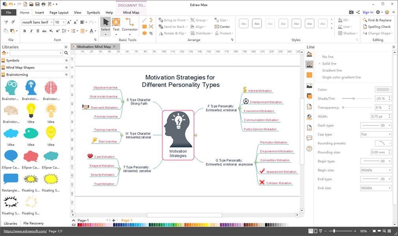Toggle bold formatting in Font group

click(x=24, y=31)
